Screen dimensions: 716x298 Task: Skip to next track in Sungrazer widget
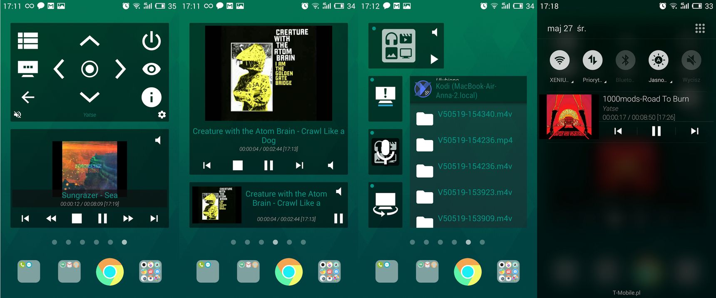click(x=154, y=219)
